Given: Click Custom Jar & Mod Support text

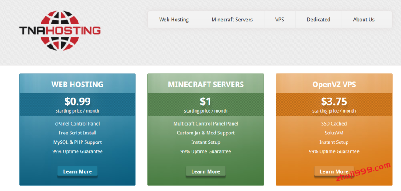Looking at the screenshot, I should pos(205,133).
